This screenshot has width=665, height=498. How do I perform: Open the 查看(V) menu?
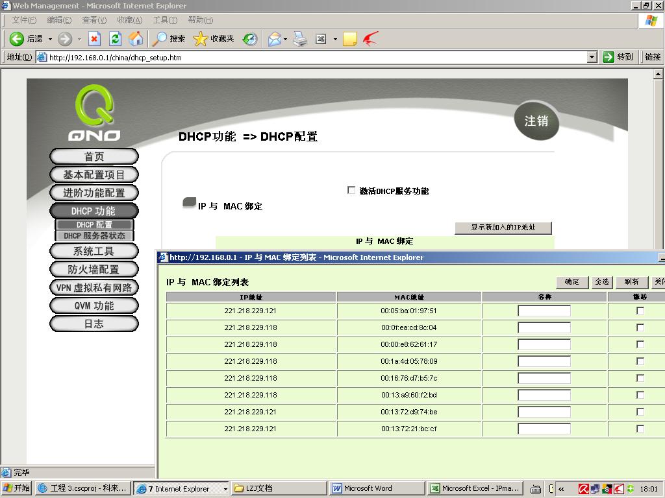click(94, 20)
